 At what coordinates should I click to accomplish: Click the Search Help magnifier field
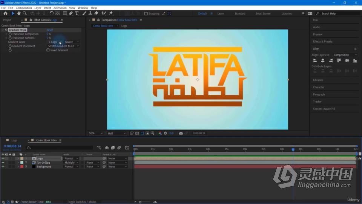pyautogui.click(x=338, y=14)
